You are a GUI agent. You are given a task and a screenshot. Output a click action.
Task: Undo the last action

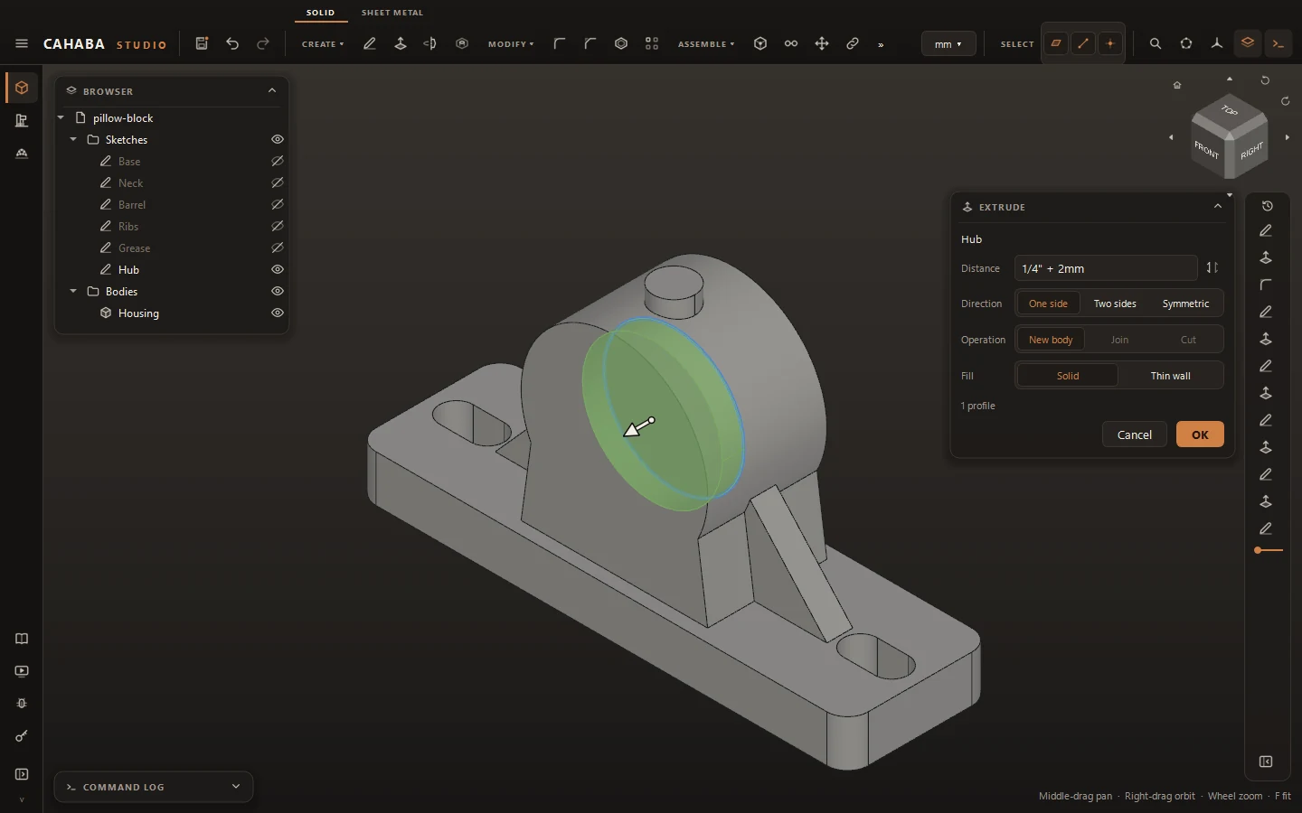click(x=232, y=43)
